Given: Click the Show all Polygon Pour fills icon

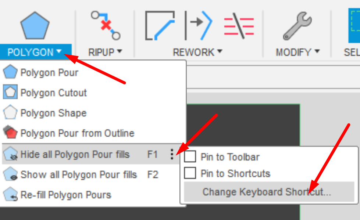Looking at the screenshot, I should (10, 174).
